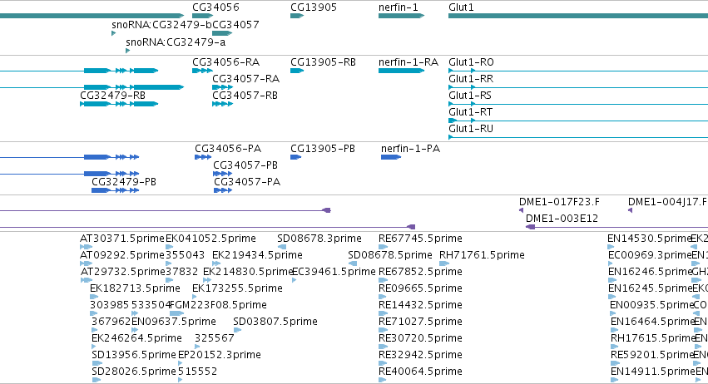Select protein CG34057-PB label

click(245, 165)
